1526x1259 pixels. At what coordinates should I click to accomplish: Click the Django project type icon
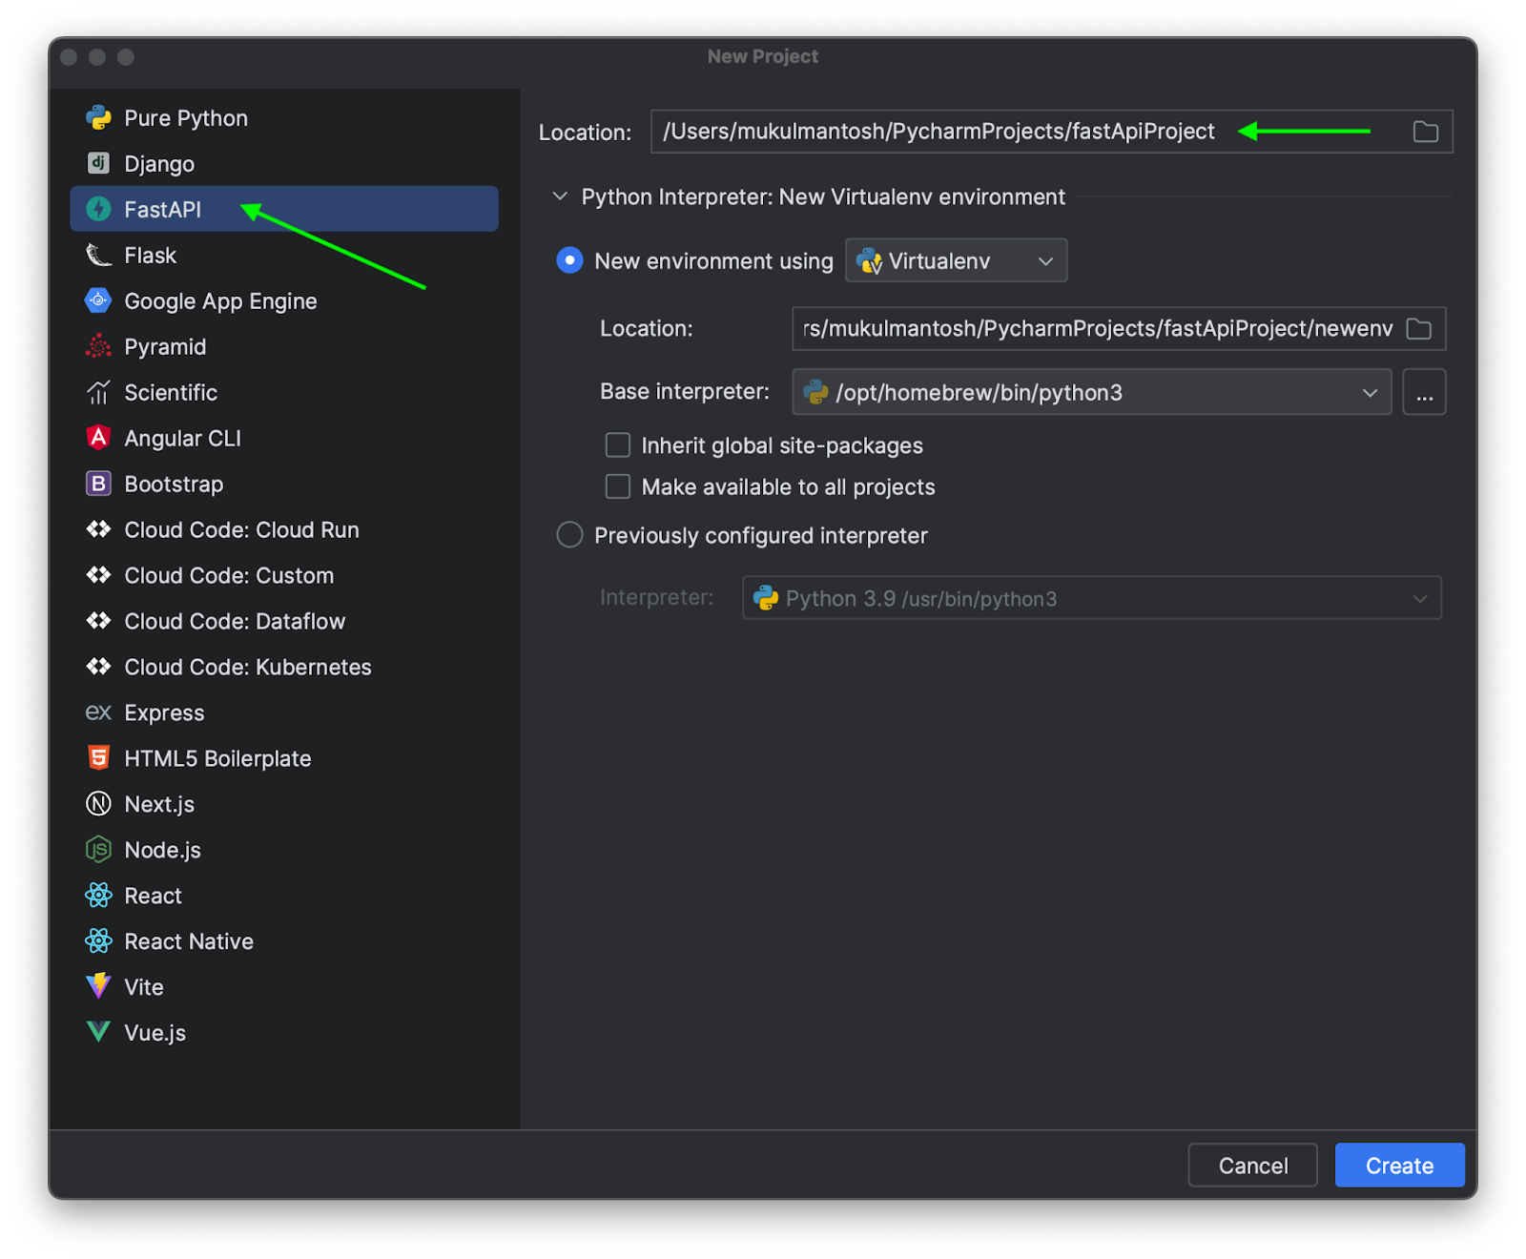tap(98, 163)
